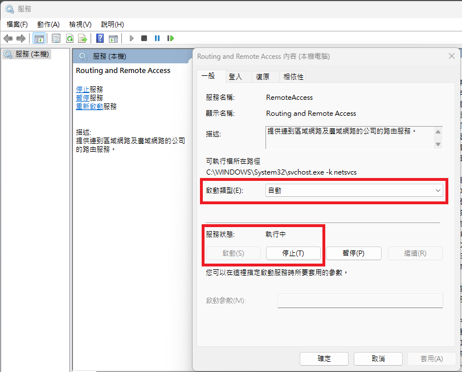The width and height of the screenshot is (462, 372).
Task: Click the 套用(A) button
Action: [432, 359]
